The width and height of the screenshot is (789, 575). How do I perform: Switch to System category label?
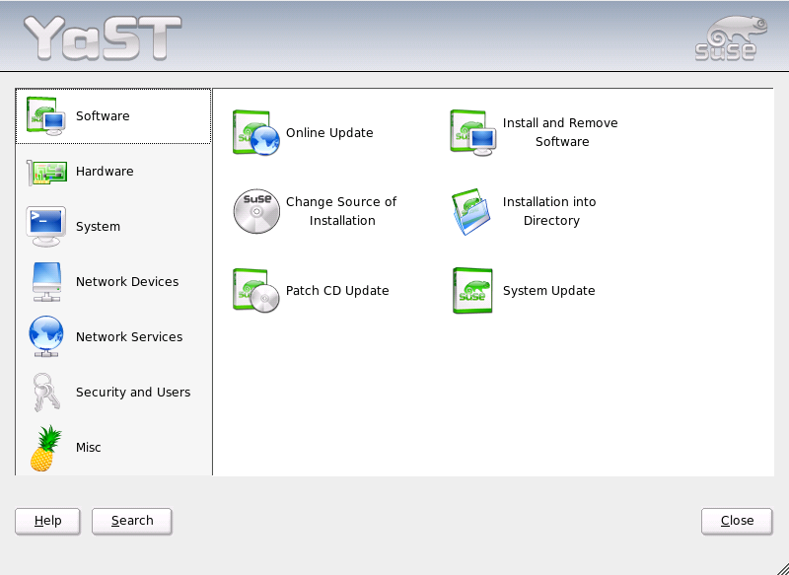point(98,227)
